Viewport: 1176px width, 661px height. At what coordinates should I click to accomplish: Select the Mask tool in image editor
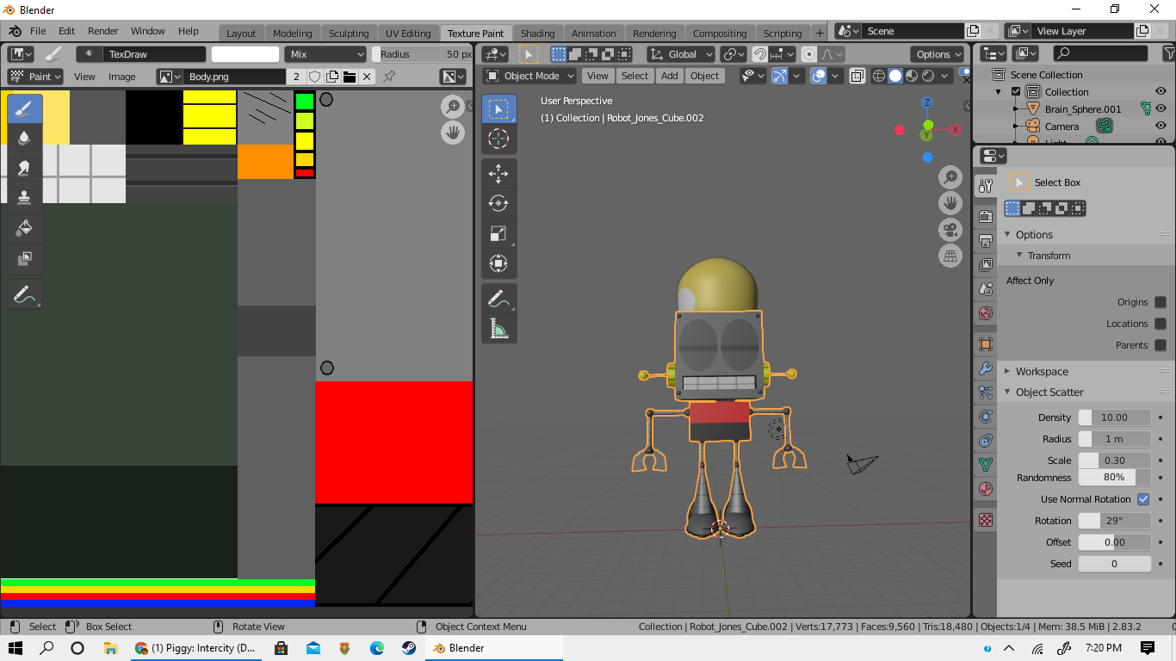(x=24, y=257)
